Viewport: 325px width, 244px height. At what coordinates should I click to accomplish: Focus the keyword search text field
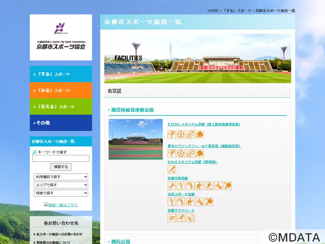pos(61,159)
